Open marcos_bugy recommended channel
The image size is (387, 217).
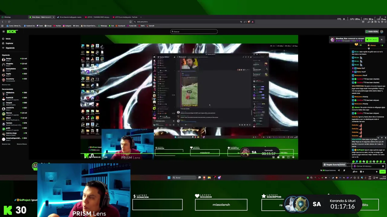[14, 134]
